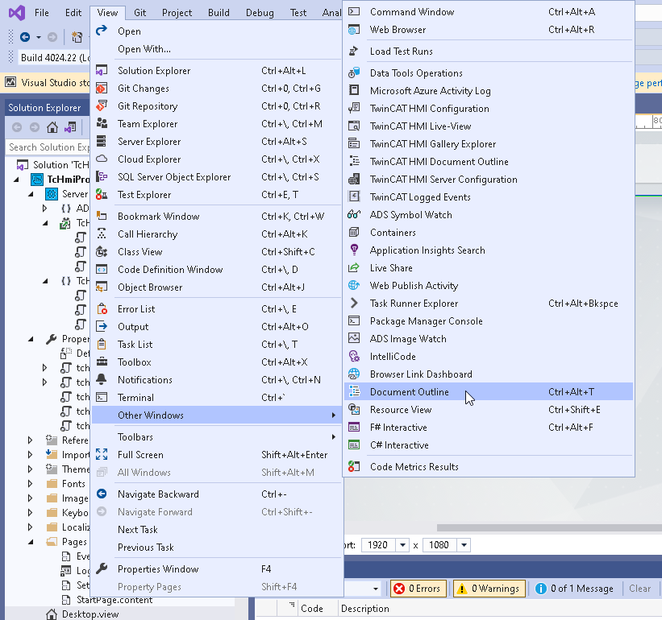Click the Code column header
The height and width of the screenshot is (620, 662).
[x=311, y=609]
